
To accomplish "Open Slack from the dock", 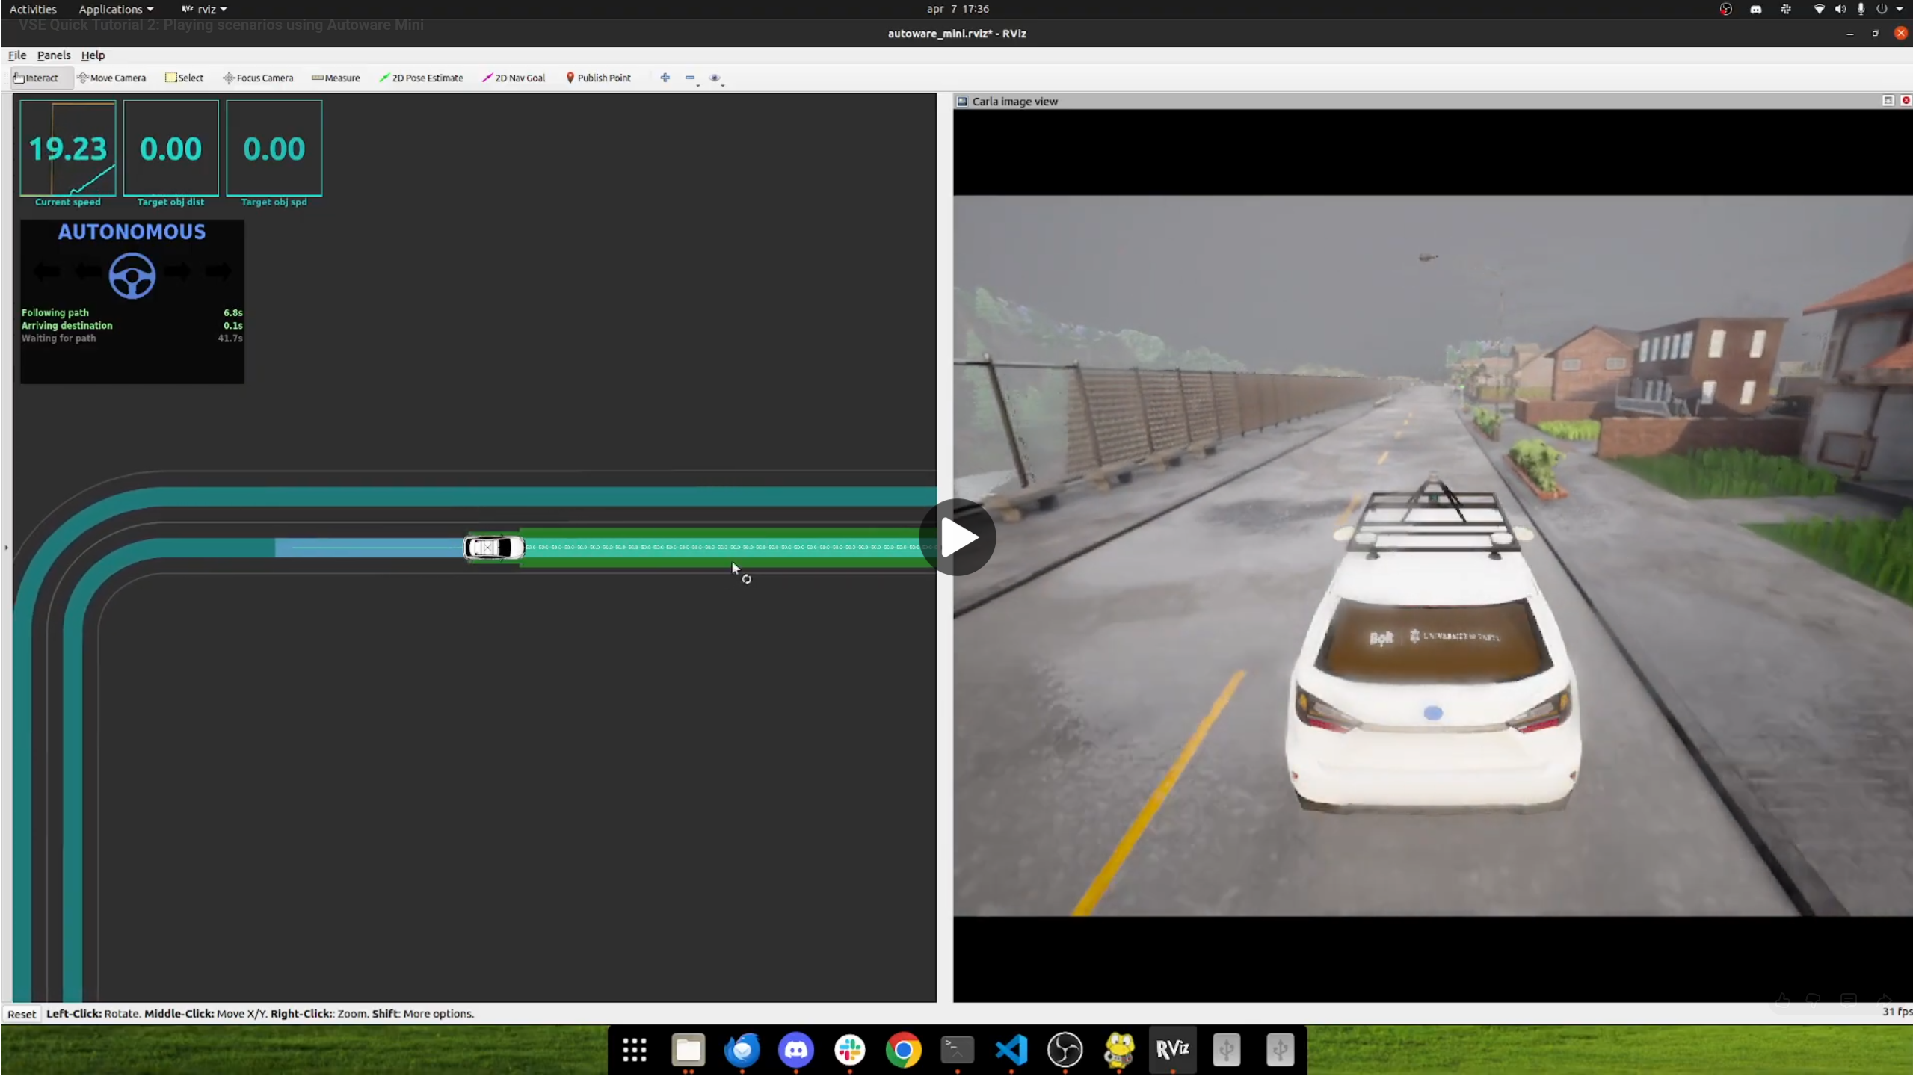I will pos(850,1050).
